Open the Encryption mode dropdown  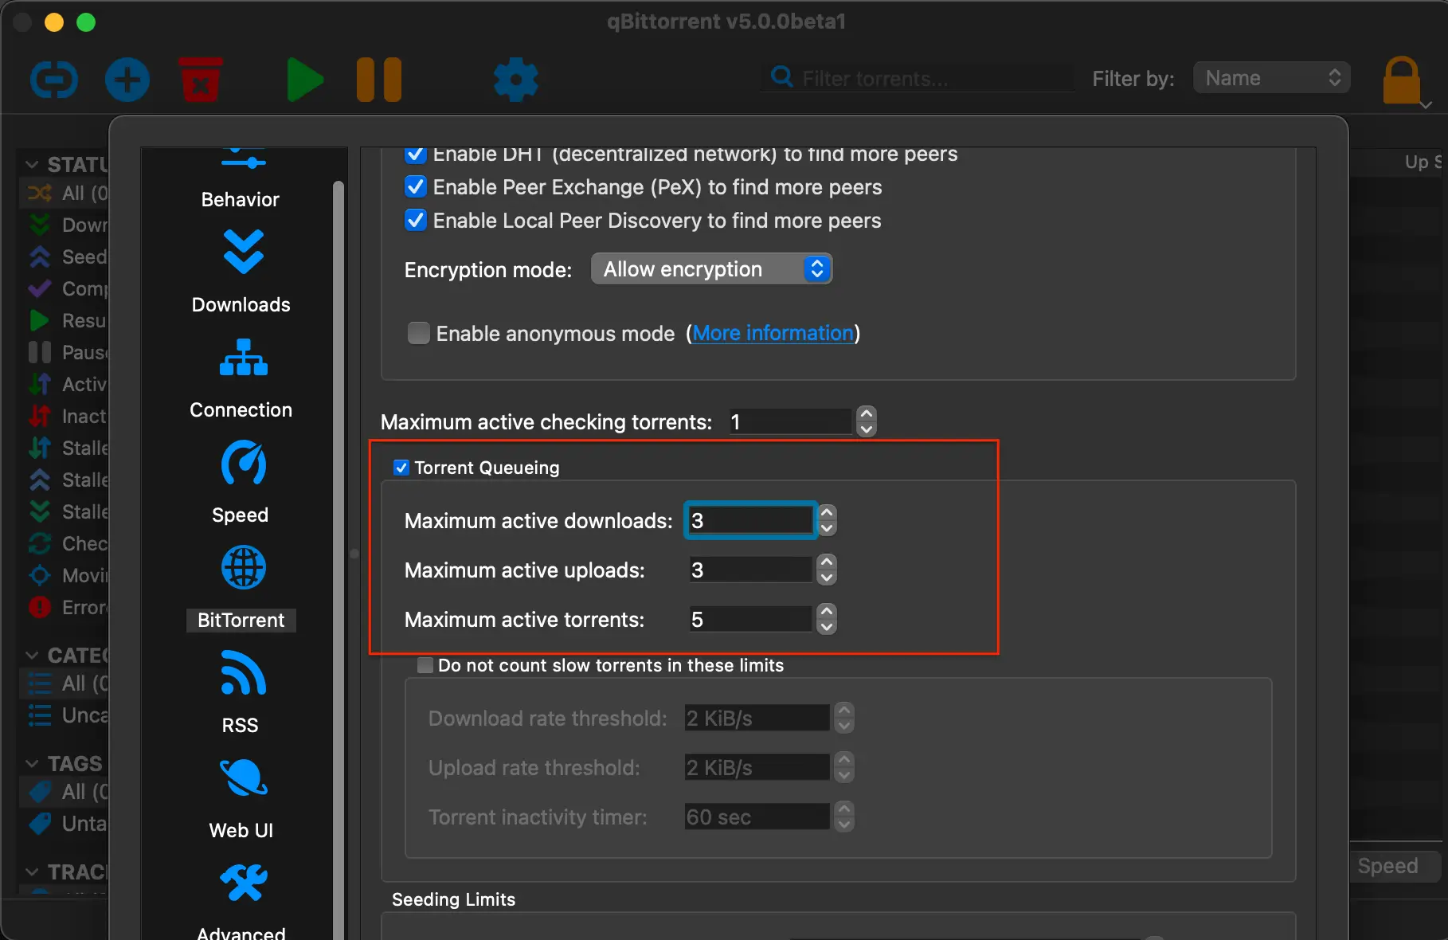(x=711, y=269)
